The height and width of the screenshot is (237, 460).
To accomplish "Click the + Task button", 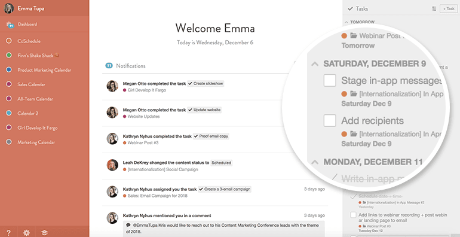I will pyautogui.click(x=449, y=9).
